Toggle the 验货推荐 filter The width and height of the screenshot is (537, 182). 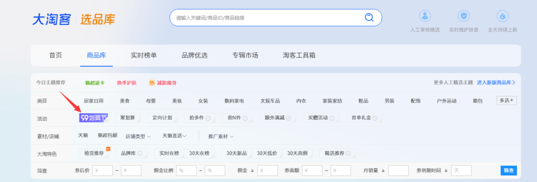[x=94, y=153]
